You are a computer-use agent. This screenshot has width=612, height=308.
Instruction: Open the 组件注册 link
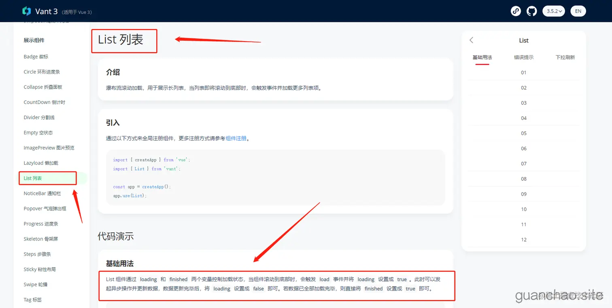[236, 138]
